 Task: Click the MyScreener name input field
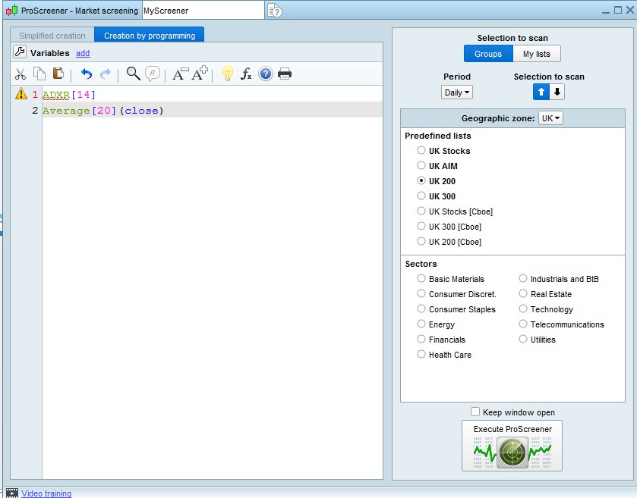tap(202, 11)
